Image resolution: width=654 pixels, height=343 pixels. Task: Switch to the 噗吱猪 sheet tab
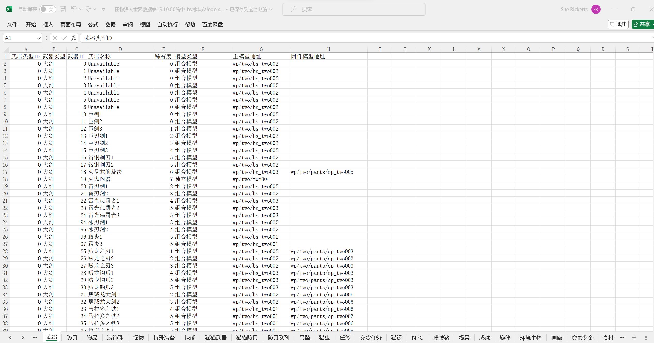pyautogui.click(x=441, y=338)
